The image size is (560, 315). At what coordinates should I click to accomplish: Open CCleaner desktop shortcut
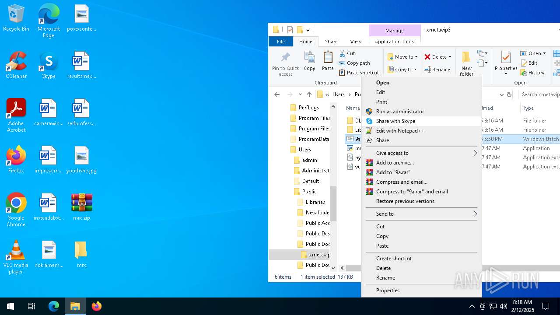pos(16,66)
